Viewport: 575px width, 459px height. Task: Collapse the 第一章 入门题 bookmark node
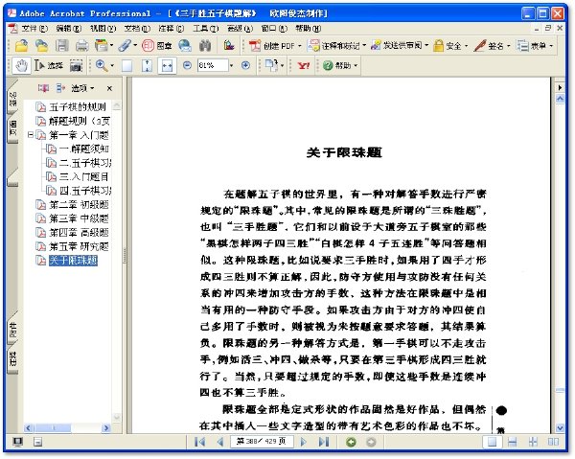coord(31,135)
